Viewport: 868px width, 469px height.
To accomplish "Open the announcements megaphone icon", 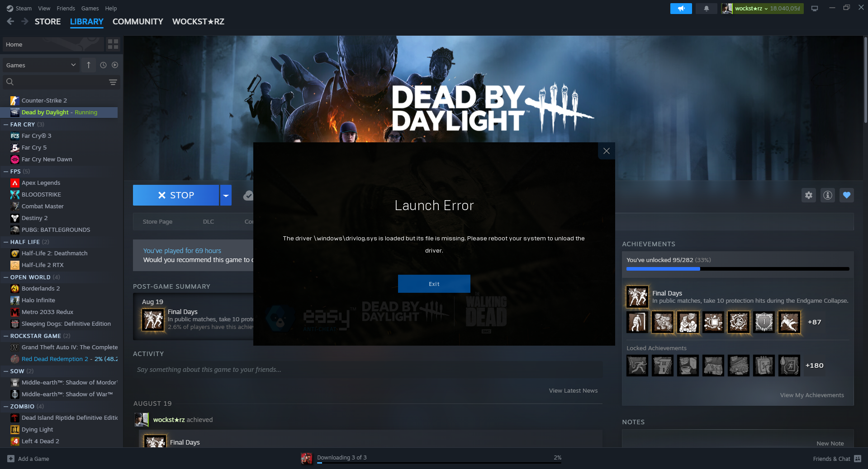I will [x=681, y=9].
